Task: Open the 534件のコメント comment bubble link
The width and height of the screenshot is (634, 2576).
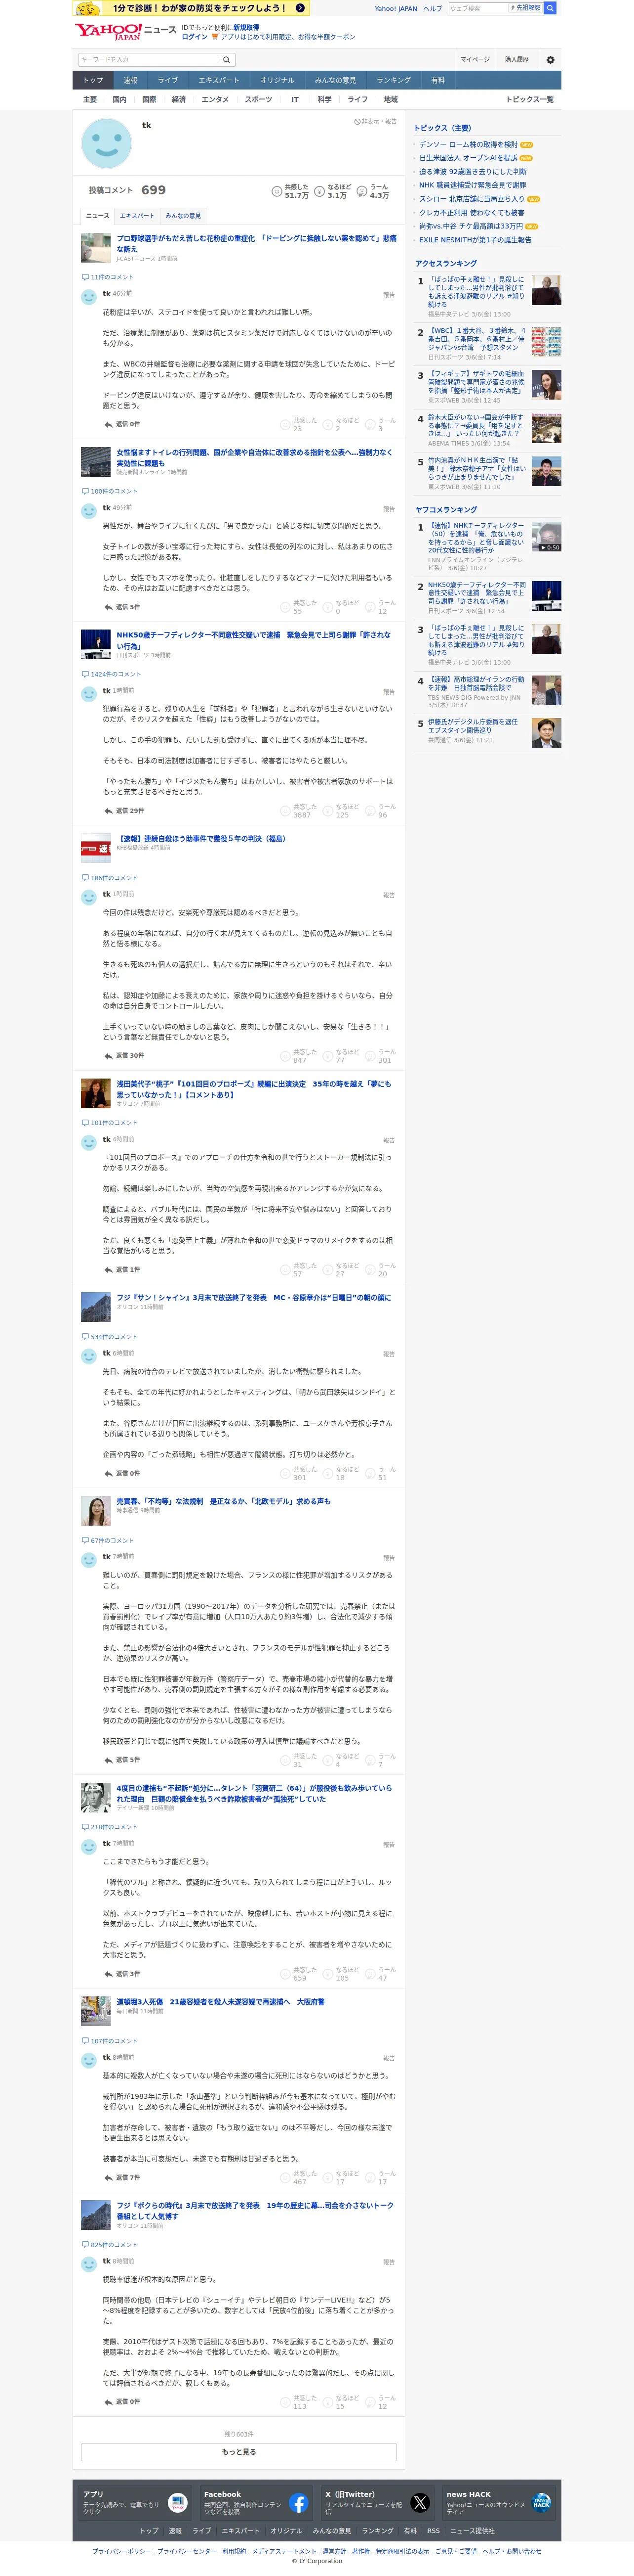Action: (109, 1337)
